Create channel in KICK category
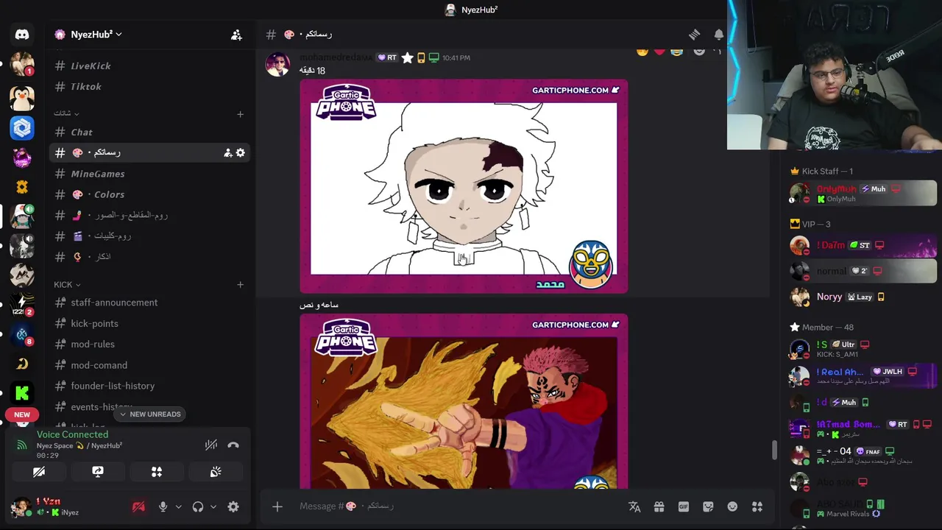The width and height of the screenshot is (942, 530). [x=240, y=285]
